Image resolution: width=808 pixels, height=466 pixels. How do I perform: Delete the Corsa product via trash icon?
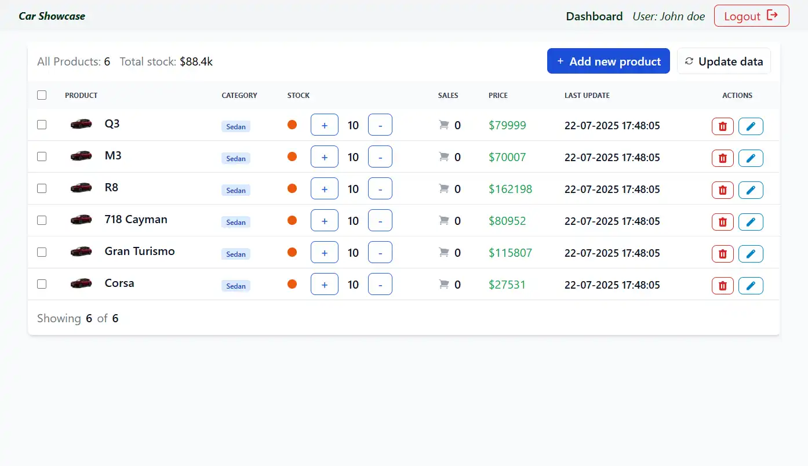click(x=722, y=285)
